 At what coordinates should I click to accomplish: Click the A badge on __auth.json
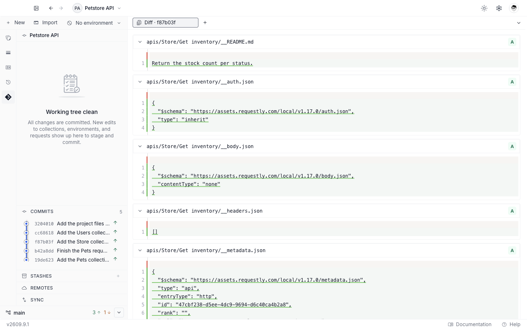512,82
